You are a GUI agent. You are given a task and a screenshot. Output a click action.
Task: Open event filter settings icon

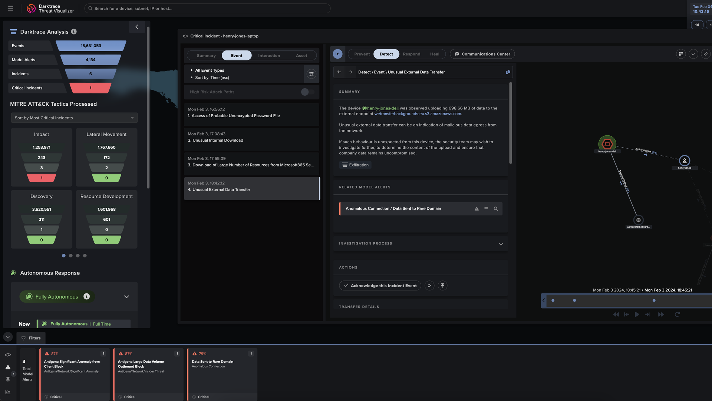(x=311, y=74)
